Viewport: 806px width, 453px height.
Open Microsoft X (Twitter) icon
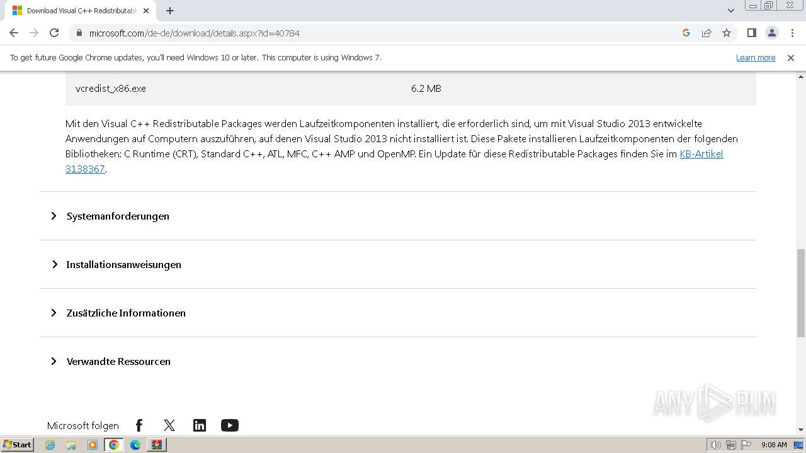[x=169, y=425]
